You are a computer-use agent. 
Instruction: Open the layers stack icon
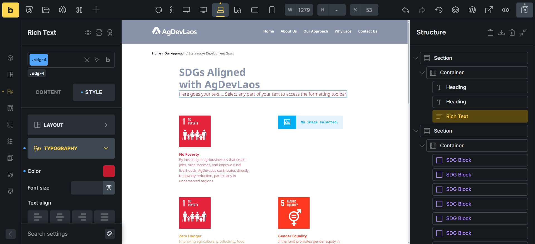(x=456, y=10)
